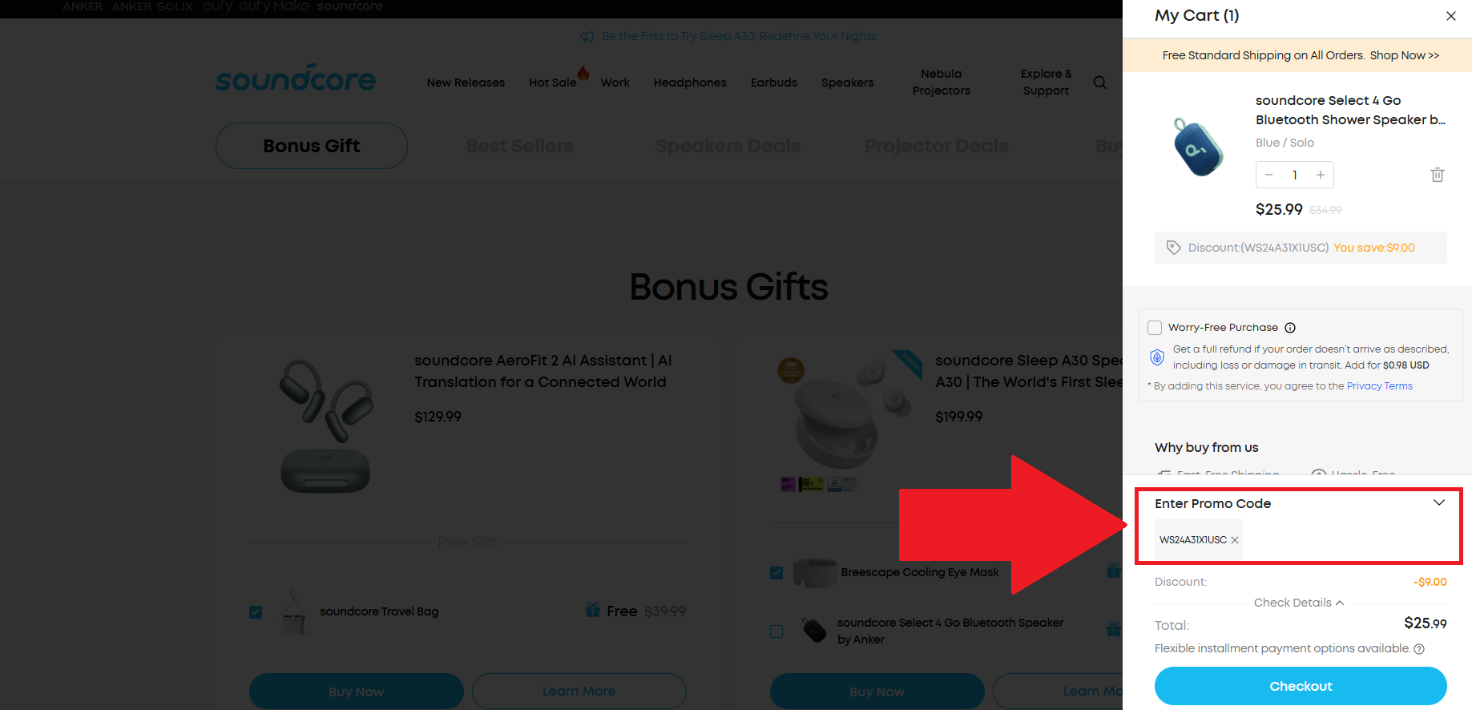
Task: Open the Privacy Terms link
Action: pos(1379,386)
